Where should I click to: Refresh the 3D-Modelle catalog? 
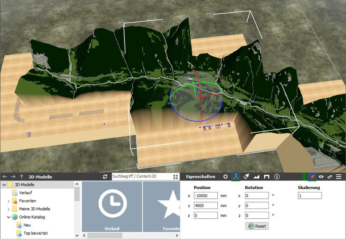[105, 177]
